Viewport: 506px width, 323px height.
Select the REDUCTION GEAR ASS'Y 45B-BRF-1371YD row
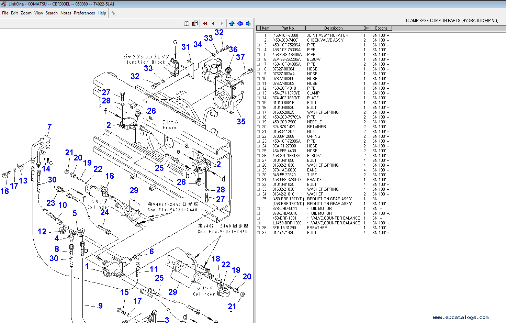(329, 199)
